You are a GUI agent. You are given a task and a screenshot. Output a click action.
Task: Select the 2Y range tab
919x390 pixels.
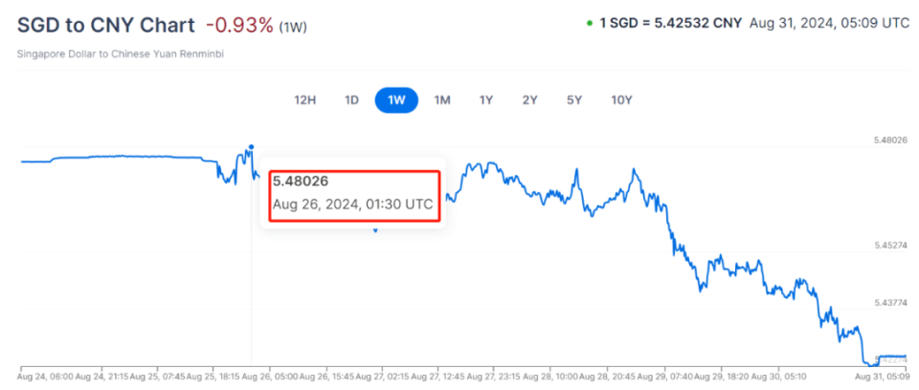click(529, 100)
